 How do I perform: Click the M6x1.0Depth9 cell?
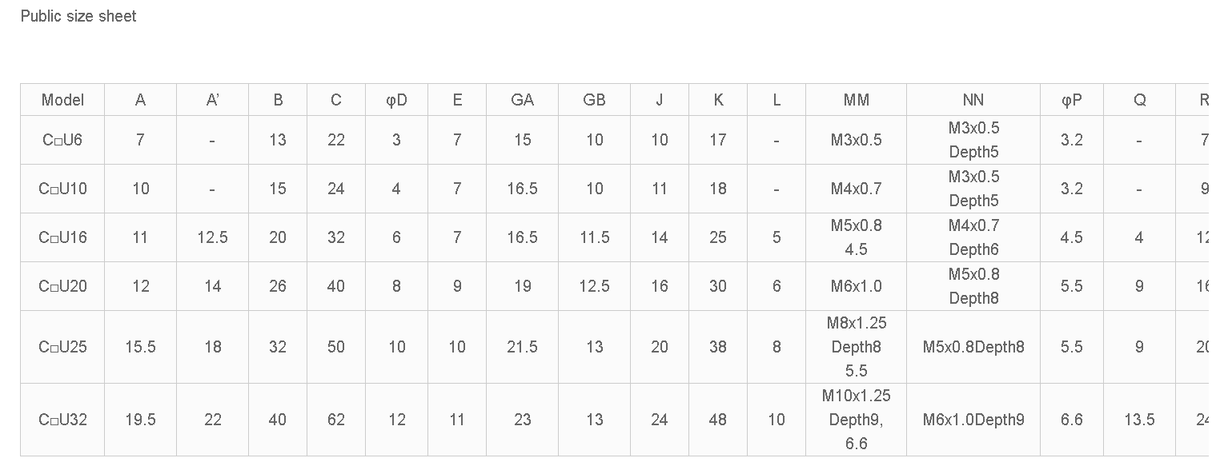coord(973,420)
